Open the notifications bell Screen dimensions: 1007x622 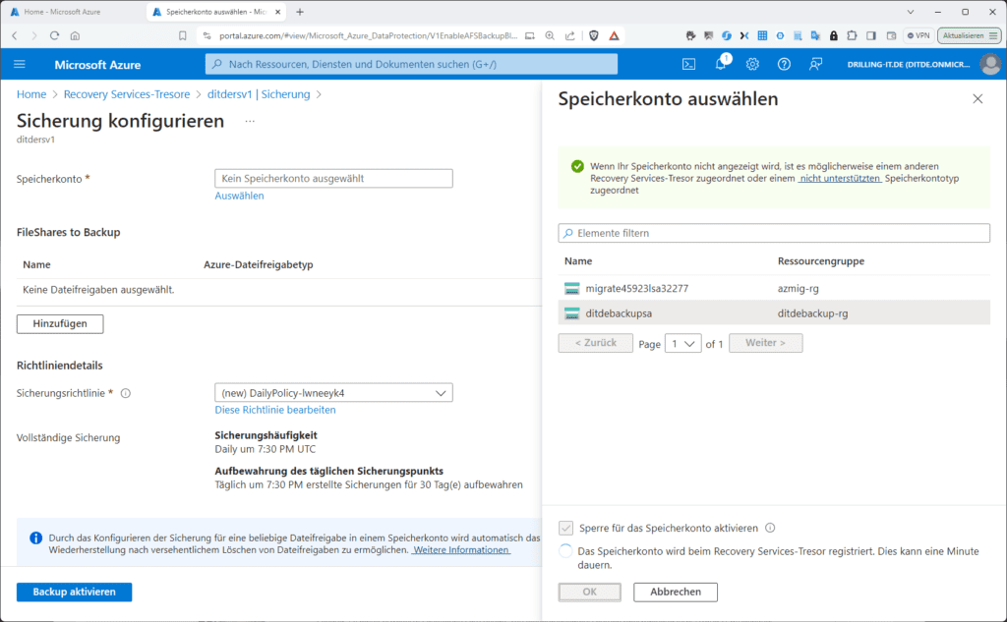tap(721, 63)
